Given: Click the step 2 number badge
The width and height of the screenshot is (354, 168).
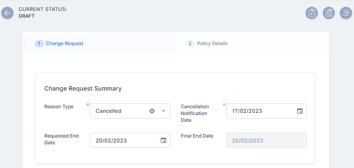Looking at the screenshot, I should (190, 44).
